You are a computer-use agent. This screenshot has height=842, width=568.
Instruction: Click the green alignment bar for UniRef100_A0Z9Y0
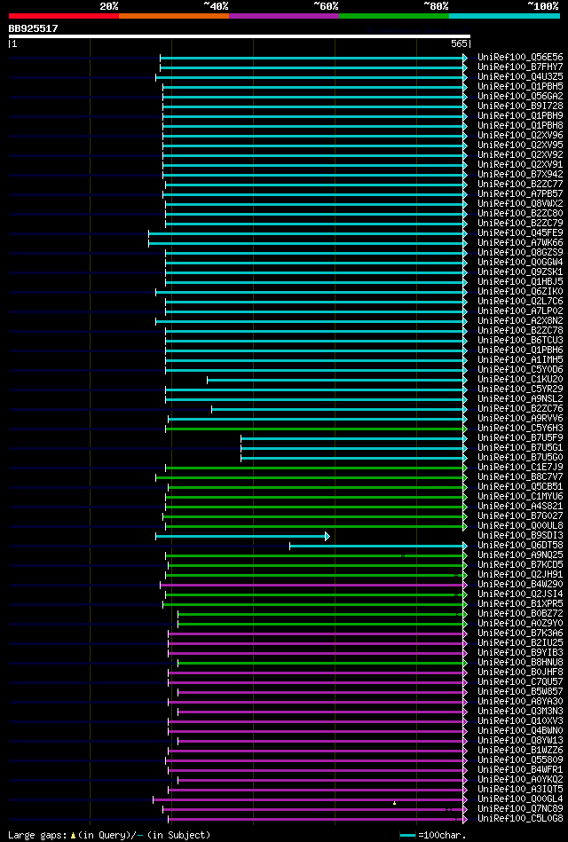pos(322,624)
